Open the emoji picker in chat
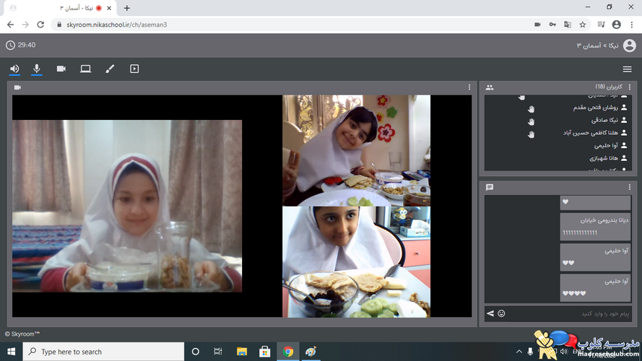 point(501,313)
